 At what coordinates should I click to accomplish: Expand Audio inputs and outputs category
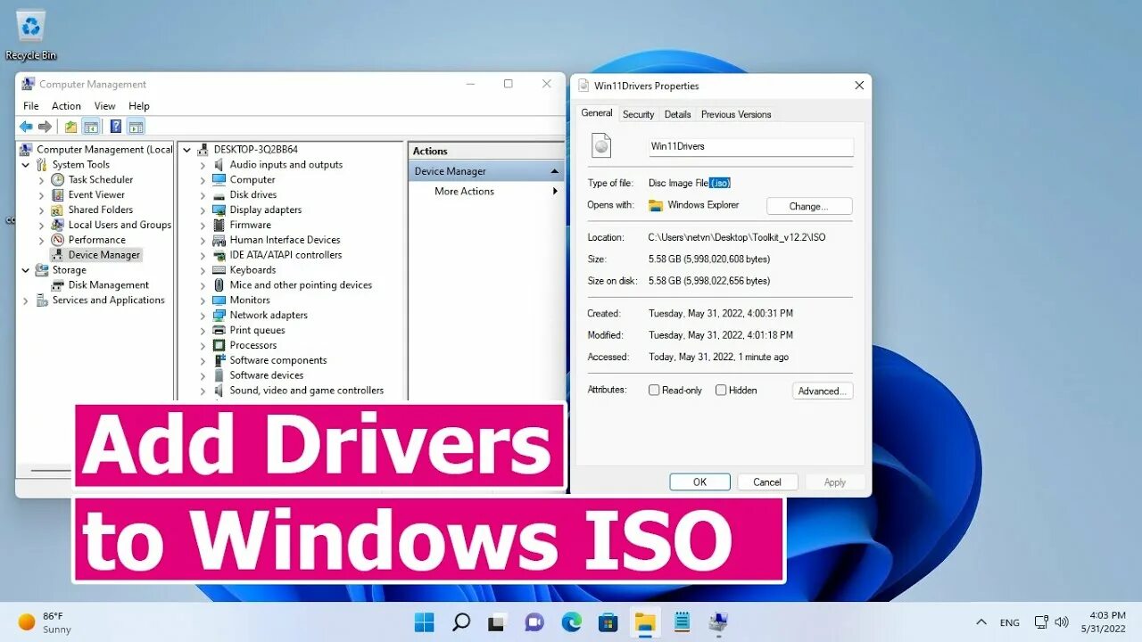pos(203,165)
